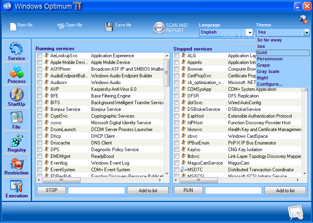Click the Scan and Report refresh icon
The image size is (313, 223).
point(159,28)
